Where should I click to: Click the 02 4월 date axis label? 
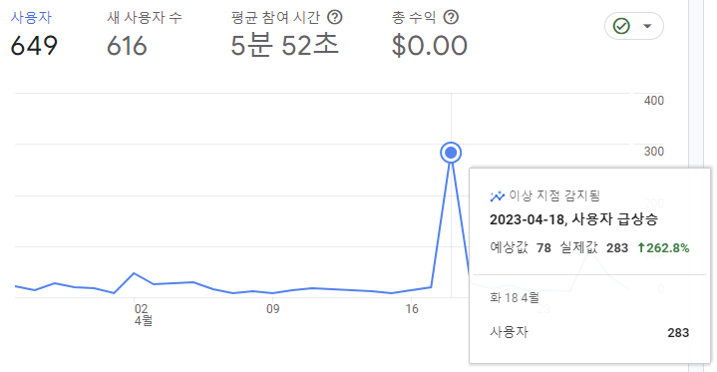point(144,315)
